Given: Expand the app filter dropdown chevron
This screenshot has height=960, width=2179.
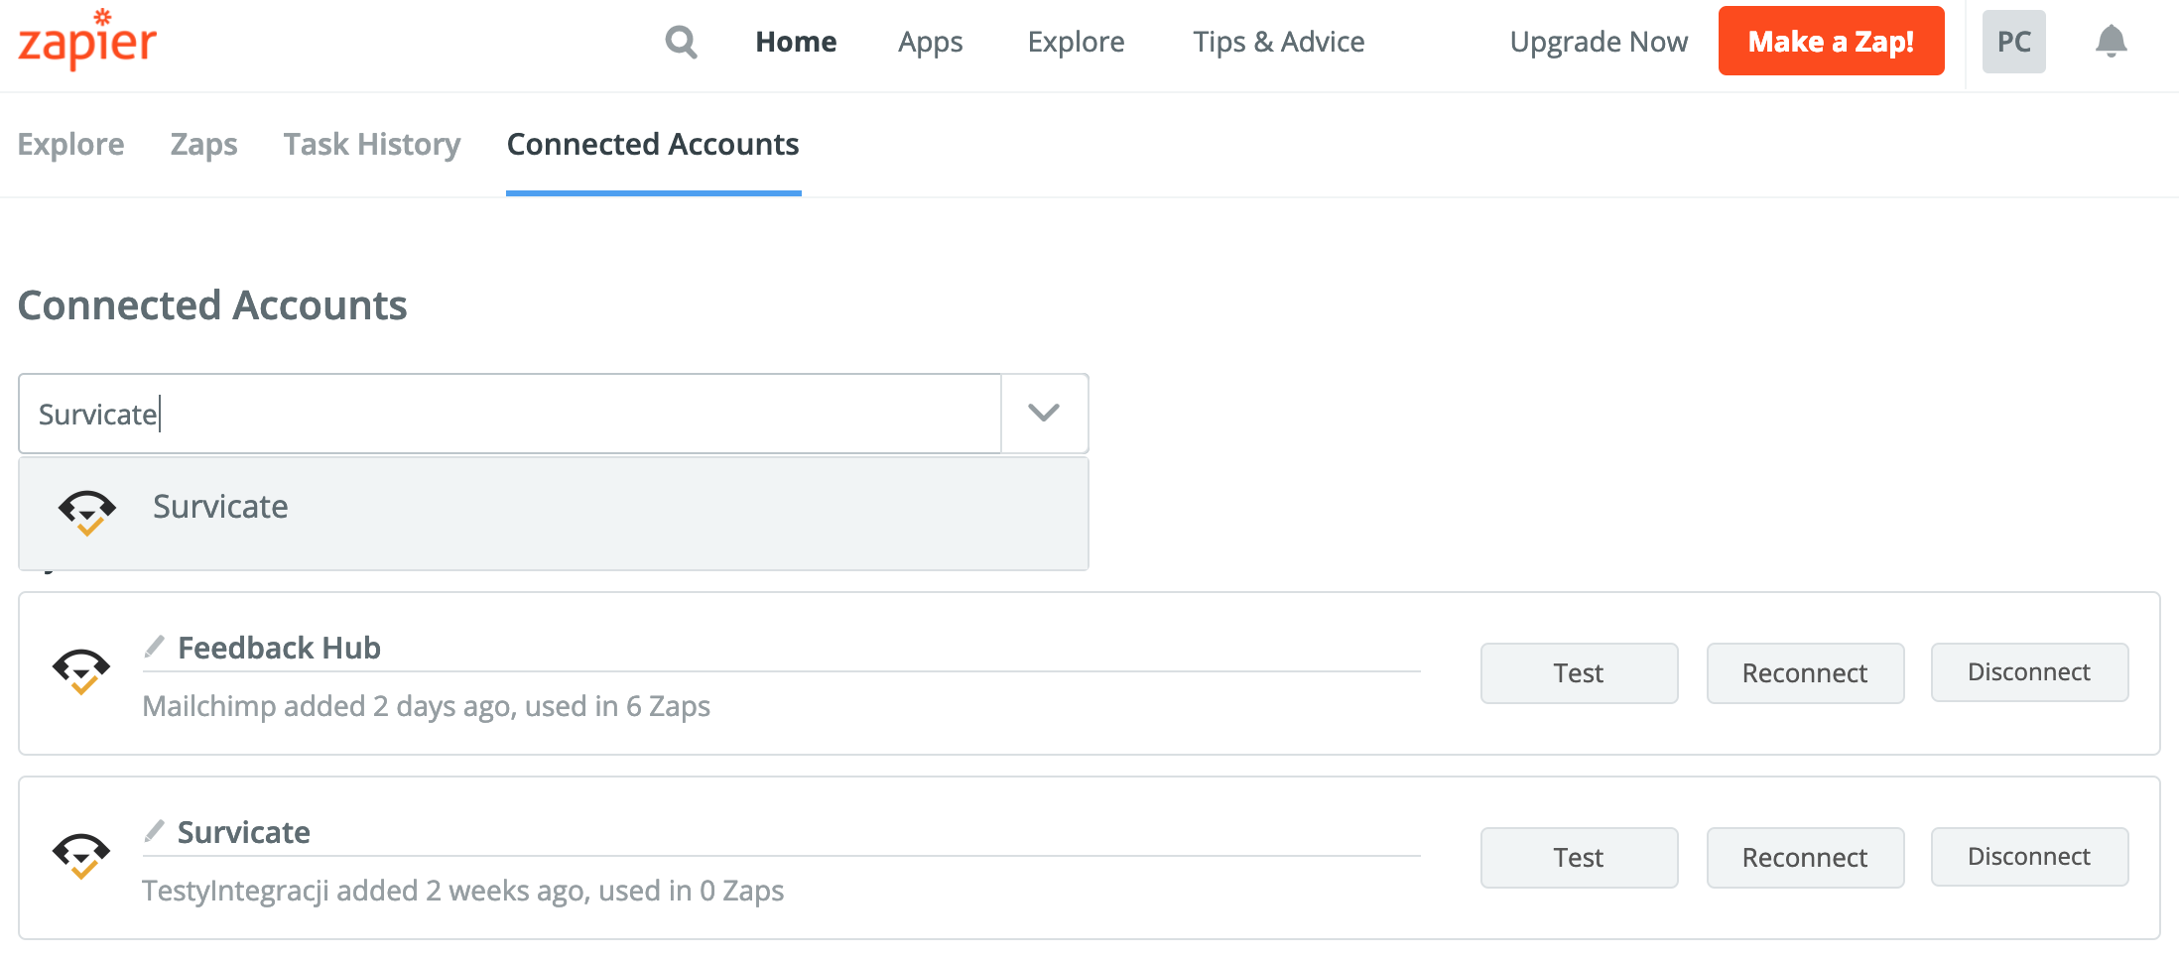Looking at the screenshot, I should (1044, 413).
